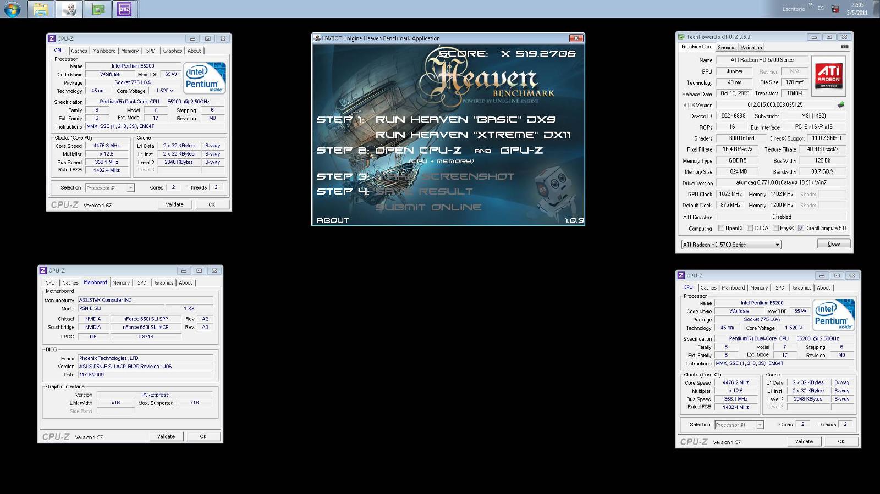Click GPU-Z title bar application icon

click(x=681, y=37)
